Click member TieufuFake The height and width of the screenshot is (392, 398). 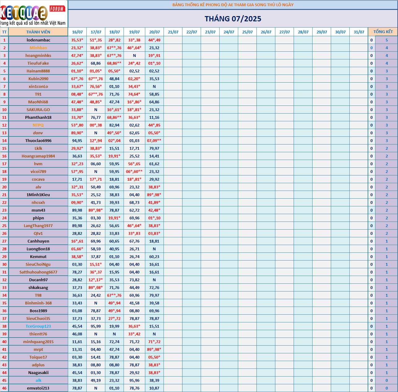tap(38, 63)
